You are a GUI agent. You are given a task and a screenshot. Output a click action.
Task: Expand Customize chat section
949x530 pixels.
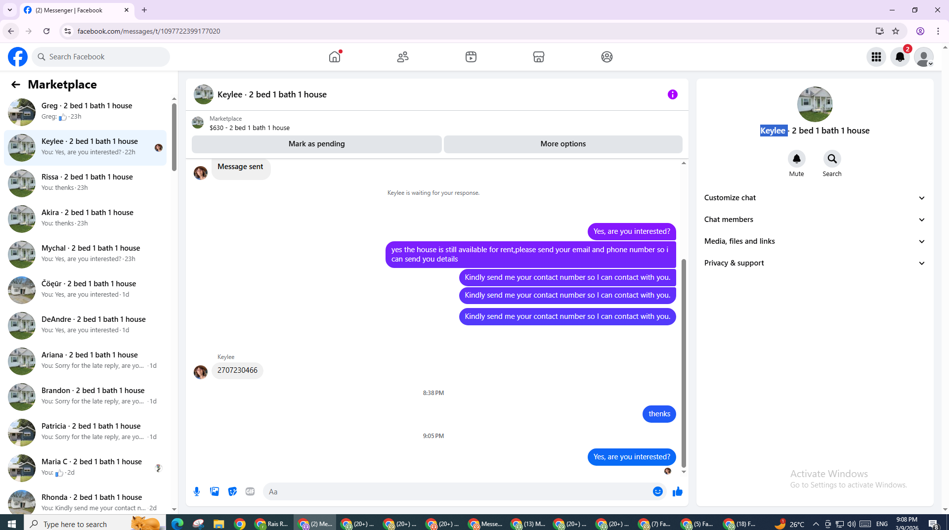(x=815, y=198)
